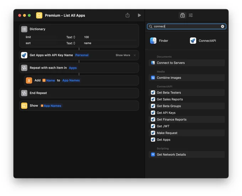The height and width of the screenshot is (196, 242).
Task: Select the Finder app in search results
Action: [x=159, y=41]
